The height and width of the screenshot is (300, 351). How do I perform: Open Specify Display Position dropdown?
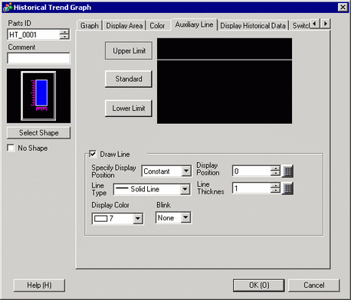tap(186, 171)
